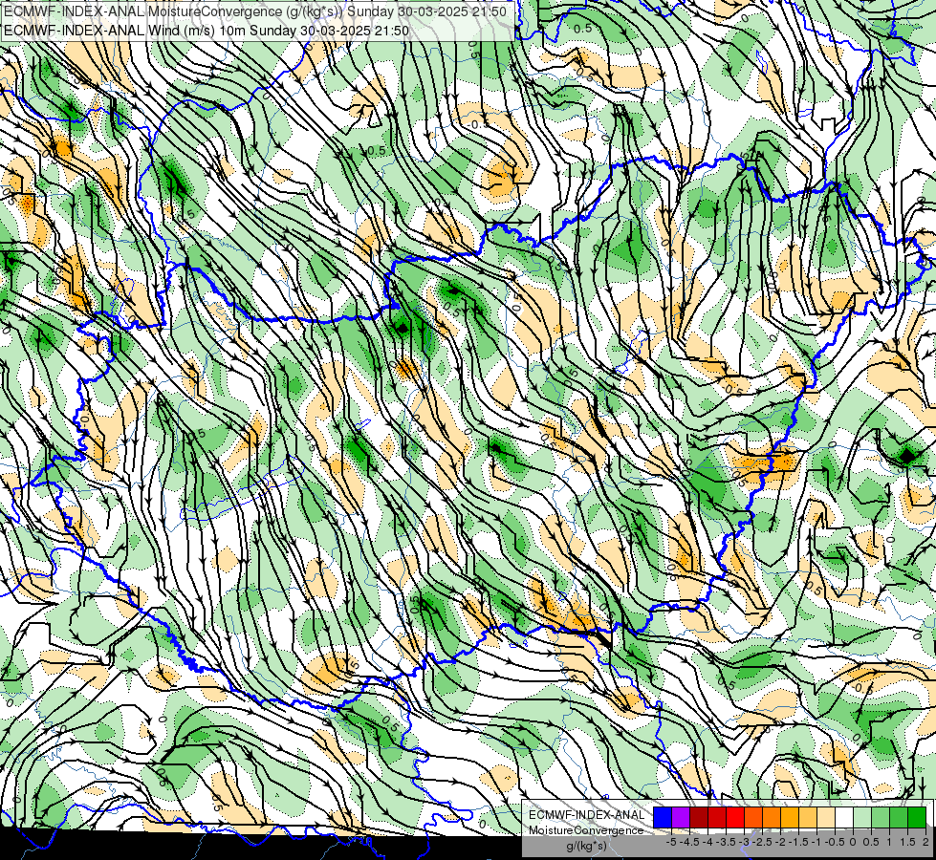Pick the orange swatch between -2.5 and -2
The image size is (936, 860).
[772, 818]
